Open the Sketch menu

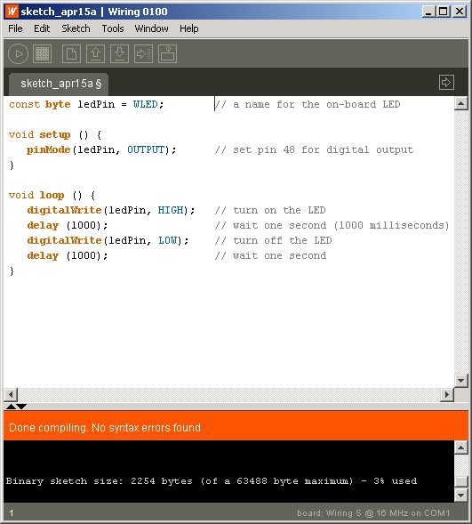point(76,28)
